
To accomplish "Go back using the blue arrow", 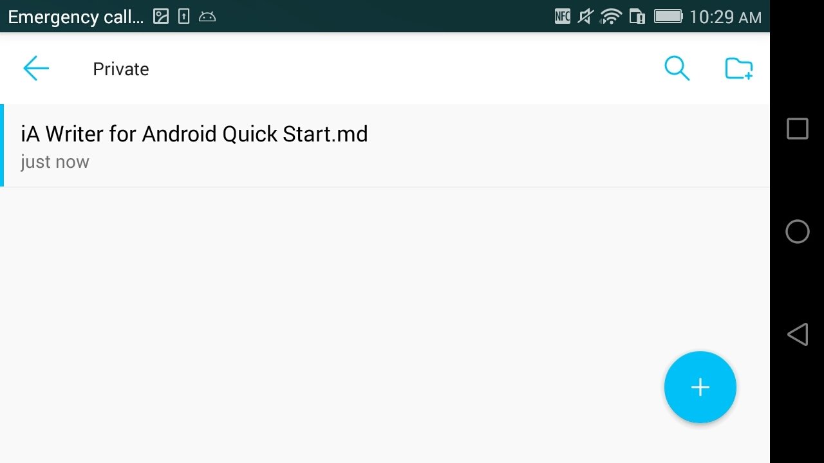I will 36,68.
